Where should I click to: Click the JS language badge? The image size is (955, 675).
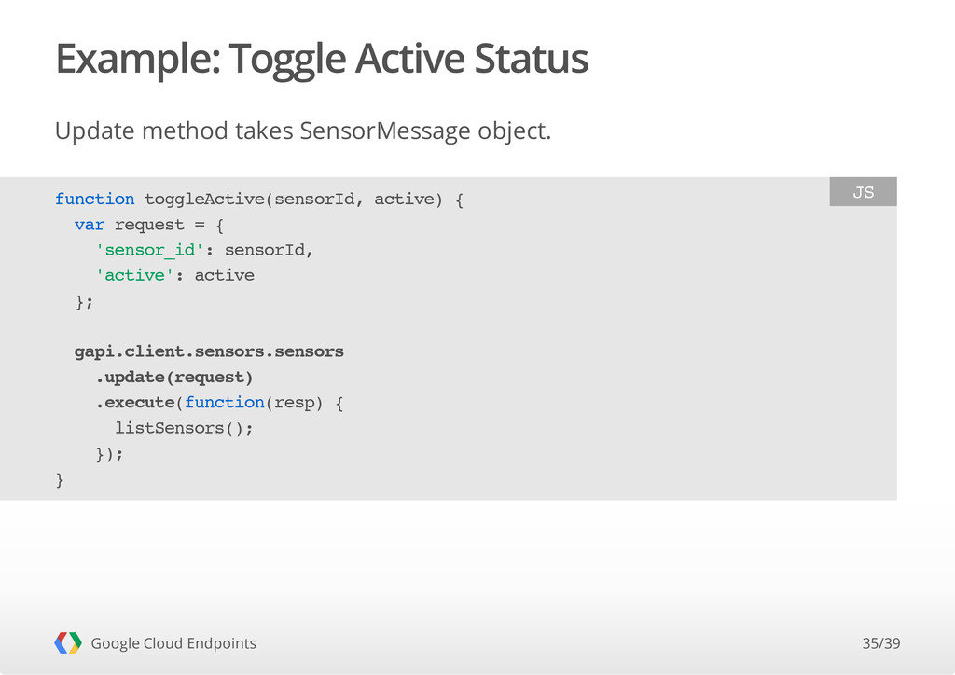coord(863,192)
